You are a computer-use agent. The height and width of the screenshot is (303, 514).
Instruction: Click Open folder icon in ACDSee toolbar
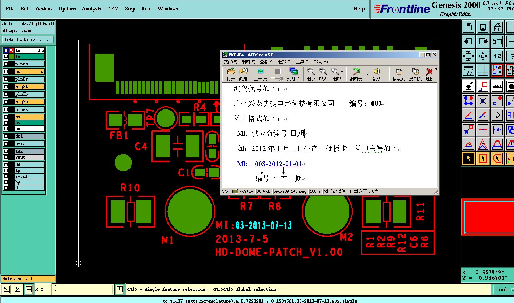coord(231,74)
